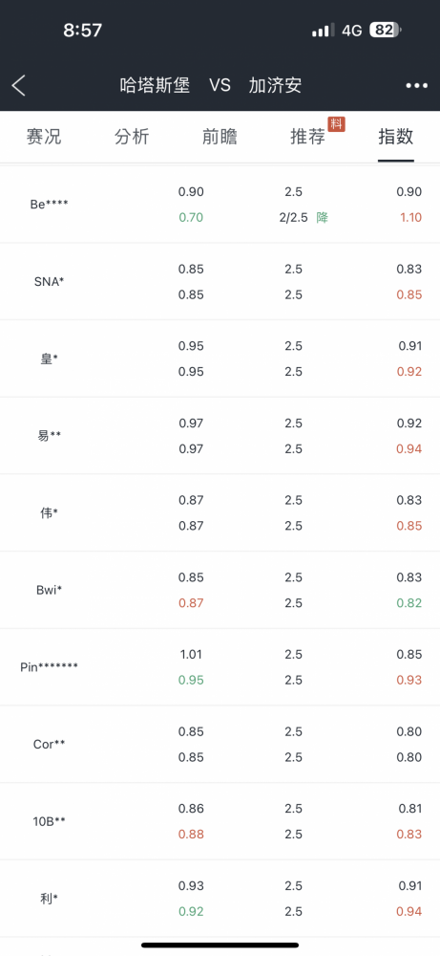Screen dimensions: 440x956
Task: Open the Be**** odds row
Action: click(x=220, y=205)
